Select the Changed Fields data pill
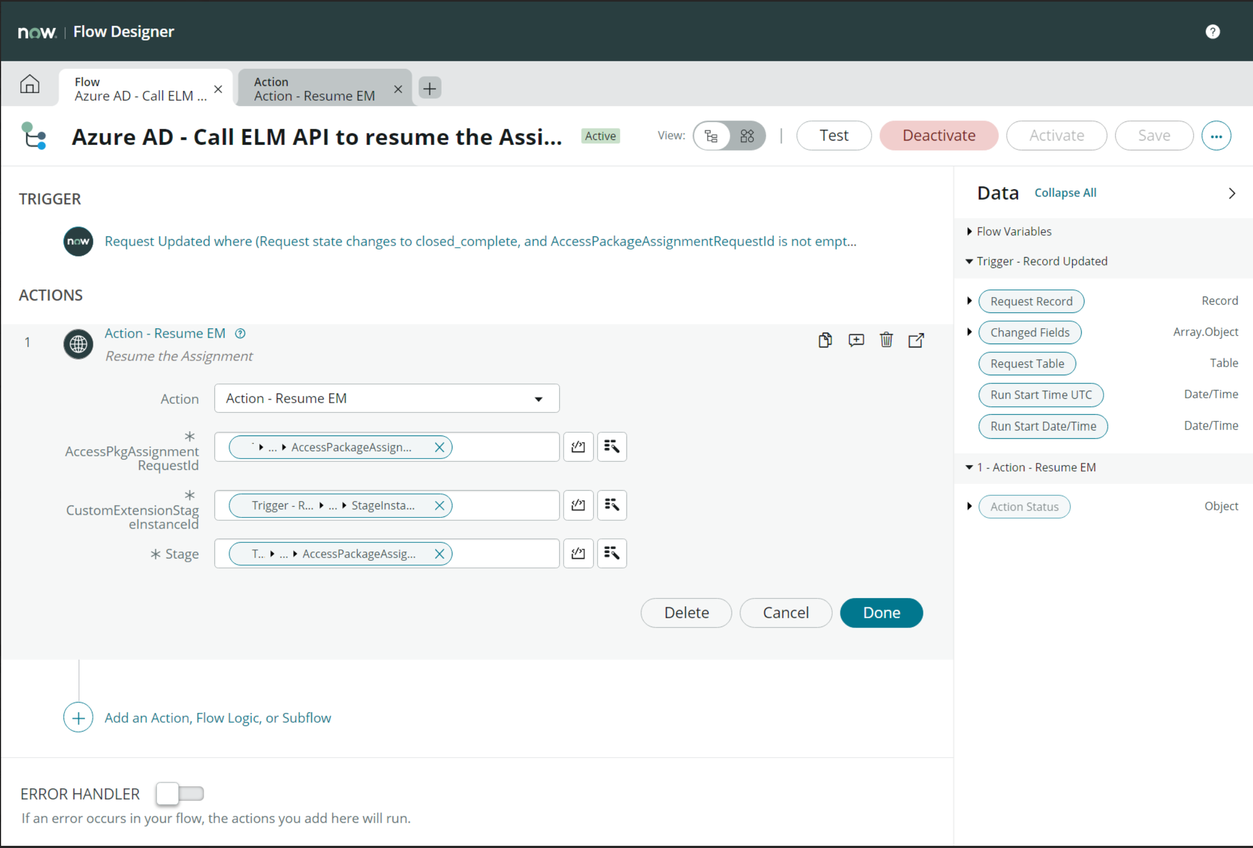The image size is (1253, 848). pyautogui.click(x=1030, y=333)
